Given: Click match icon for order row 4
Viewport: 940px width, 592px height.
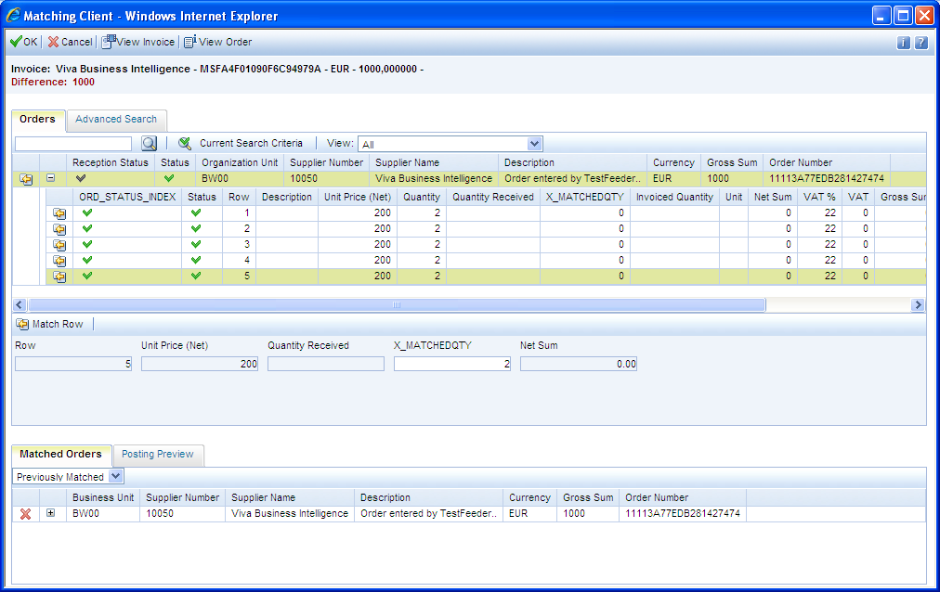Looking at the screenshot, I should (x=59, y=261).
